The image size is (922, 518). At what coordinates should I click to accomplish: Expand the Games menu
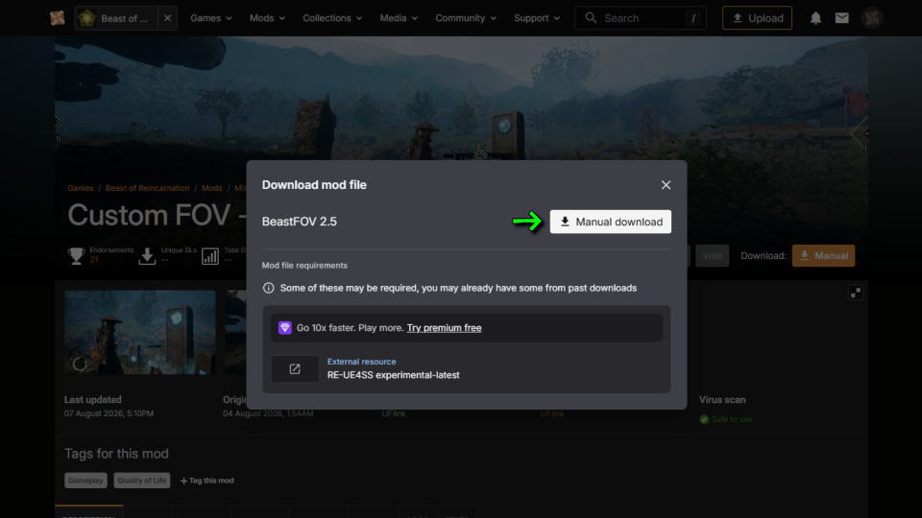click(211, 18)
